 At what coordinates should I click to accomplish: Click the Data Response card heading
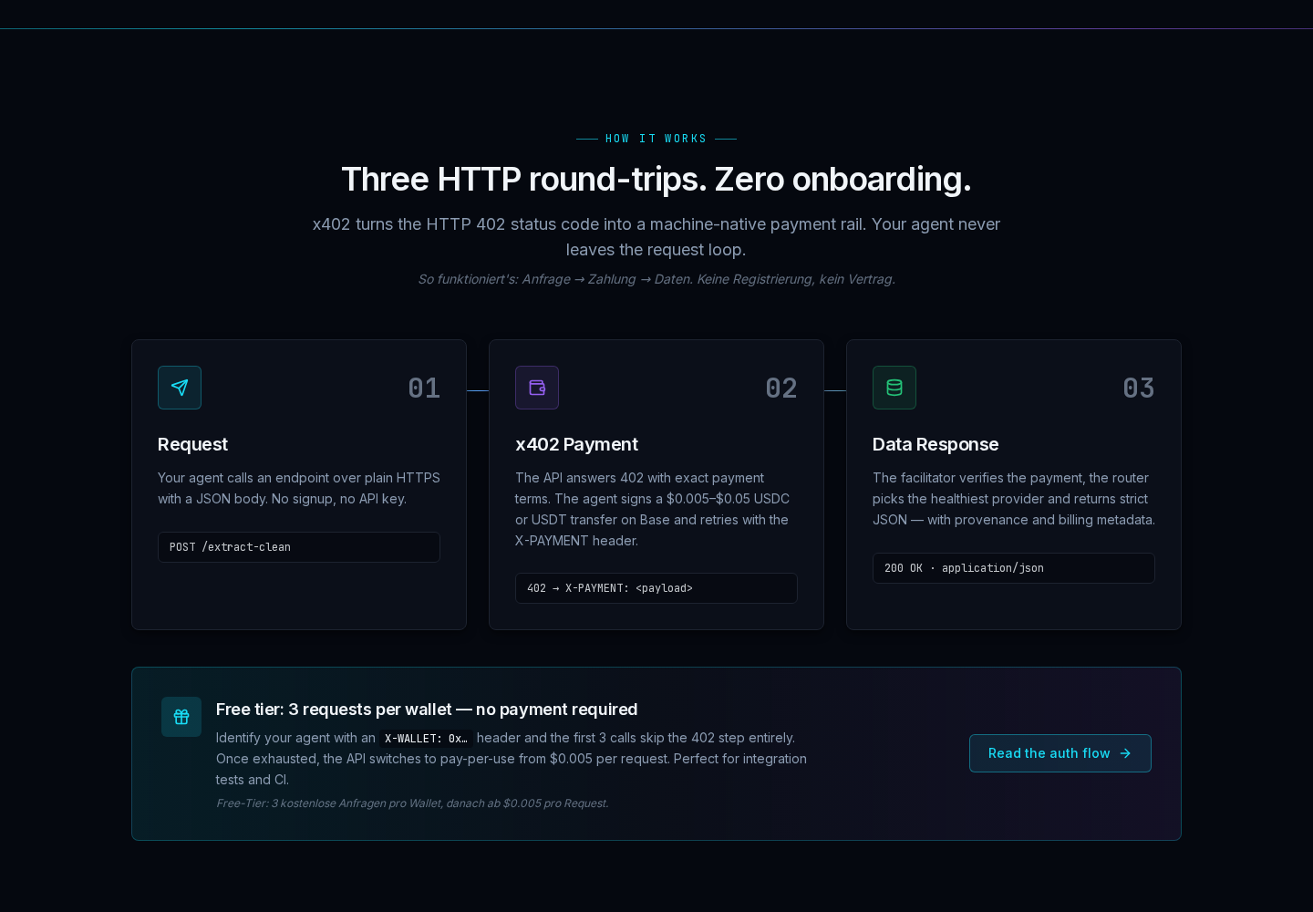[x=936, y=444]
